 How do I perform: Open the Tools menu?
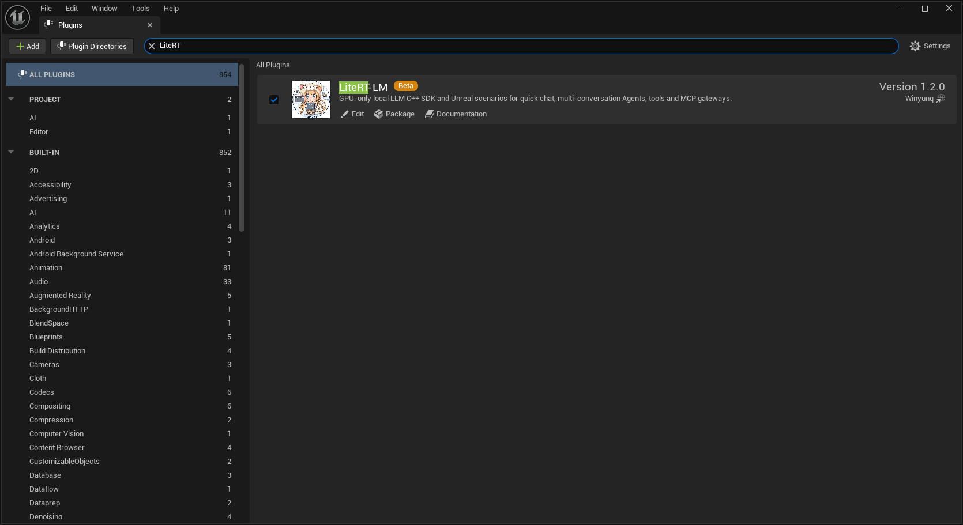pos(140,9)
